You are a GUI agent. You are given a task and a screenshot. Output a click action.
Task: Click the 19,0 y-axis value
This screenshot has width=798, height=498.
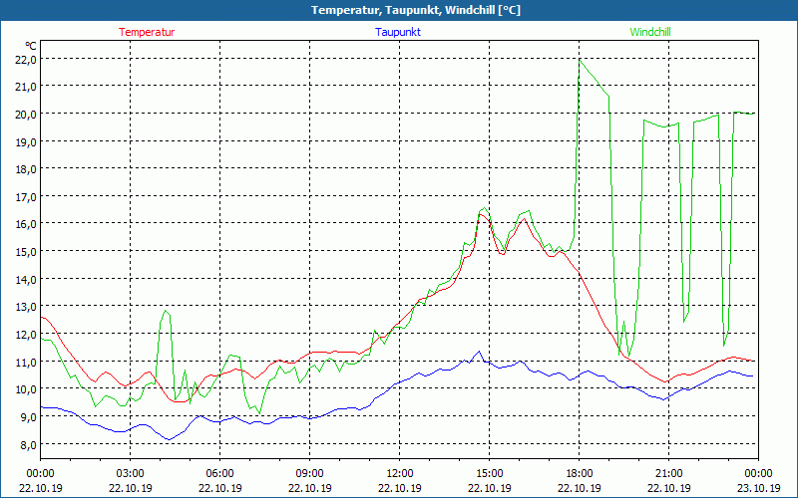click(27, 142)
